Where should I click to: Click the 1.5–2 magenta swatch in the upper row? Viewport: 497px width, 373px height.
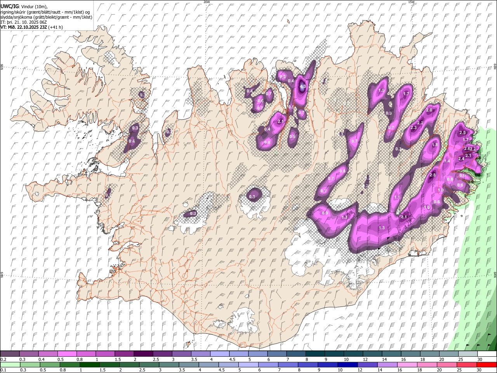tap(124, 354)
